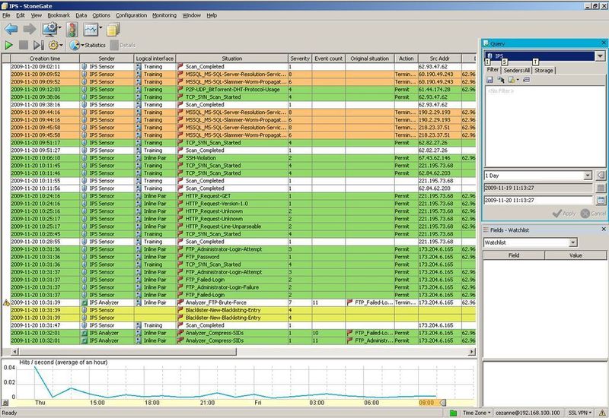This screenshot has width=609, height=418.
Task: Select the Filter tab in Query panel
Action: [493, 69]
